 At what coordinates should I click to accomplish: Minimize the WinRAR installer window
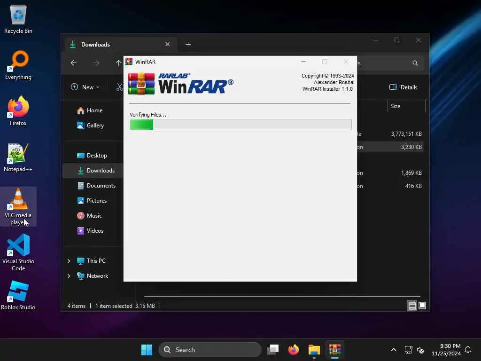point(303,62)
